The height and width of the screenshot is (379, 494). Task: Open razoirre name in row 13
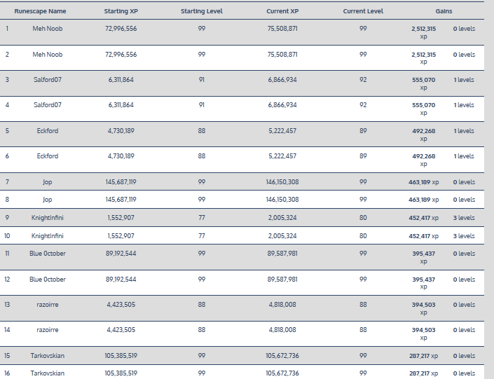tap(48, 305)
